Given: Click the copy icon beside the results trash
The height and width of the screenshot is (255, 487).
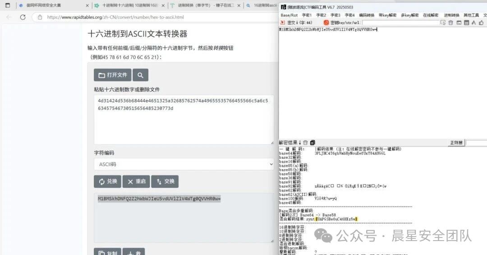Looking at the screenshot, I should [312, 143].
